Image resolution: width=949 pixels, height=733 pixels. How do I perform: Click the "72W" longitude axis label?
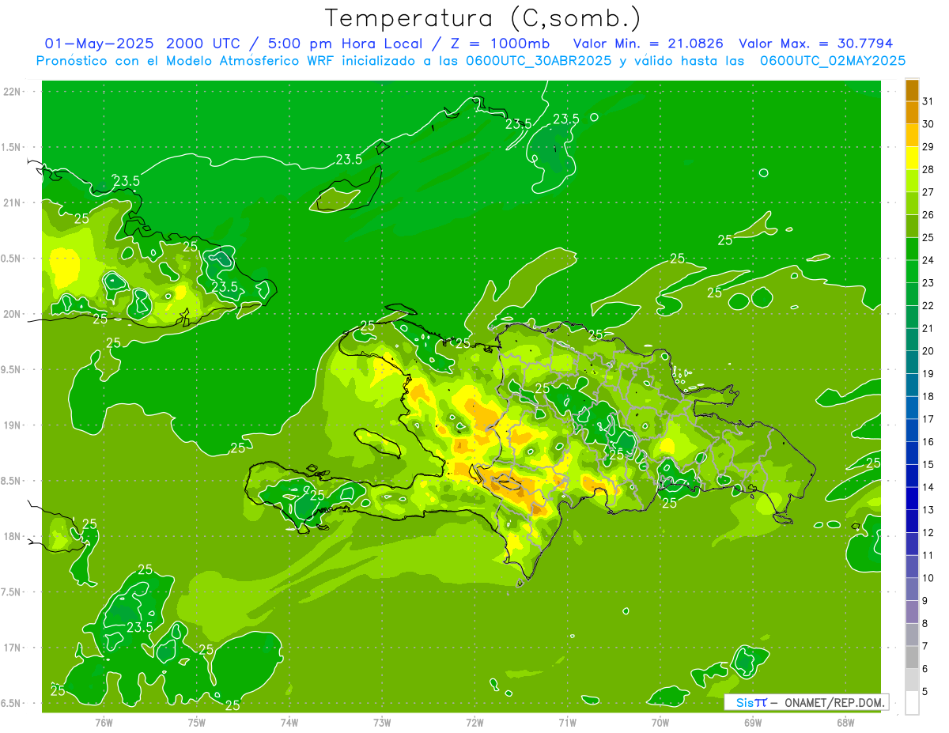coord(475,724)
